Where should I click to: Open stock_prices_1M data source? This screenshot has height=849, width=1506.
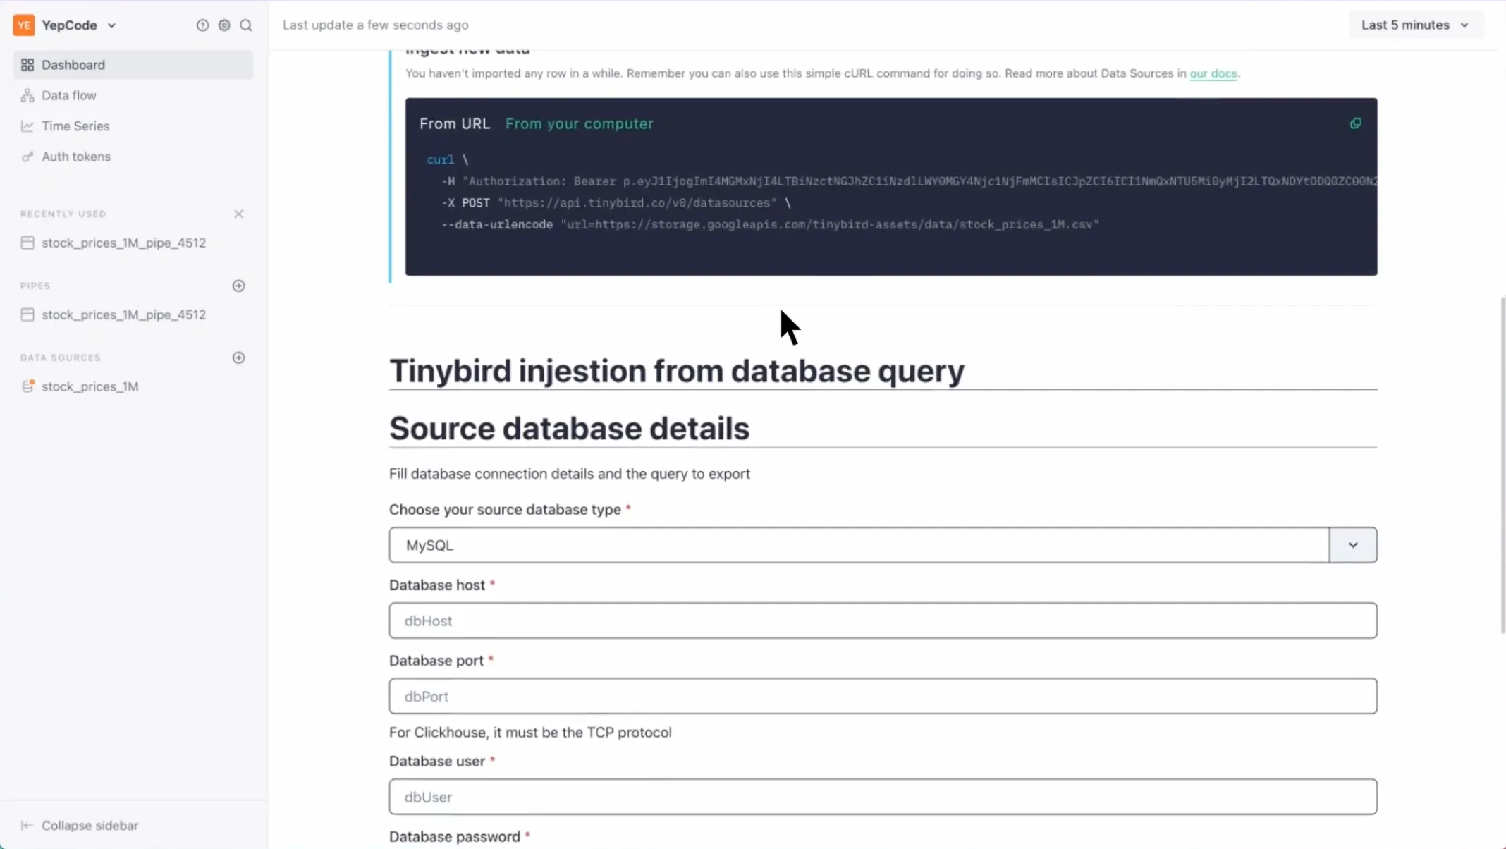[90, 386]
